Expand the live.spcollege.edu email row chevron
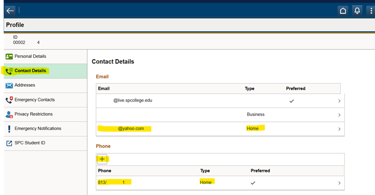This screenshot has height=195, width=375. tap(339, 101)
